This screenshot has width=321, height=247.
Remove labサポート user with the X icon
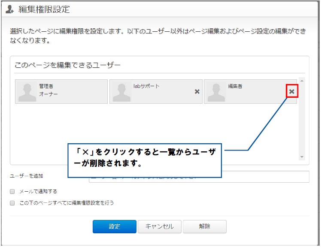coord(197,91)
